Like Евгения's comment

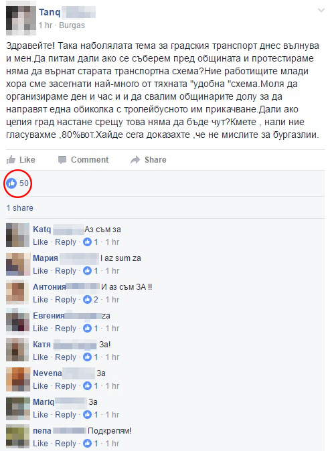click(x=40, y=328)
